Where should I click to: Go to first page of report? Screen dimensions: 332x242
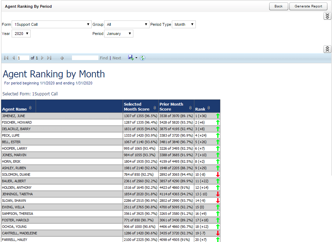point(6,58)
